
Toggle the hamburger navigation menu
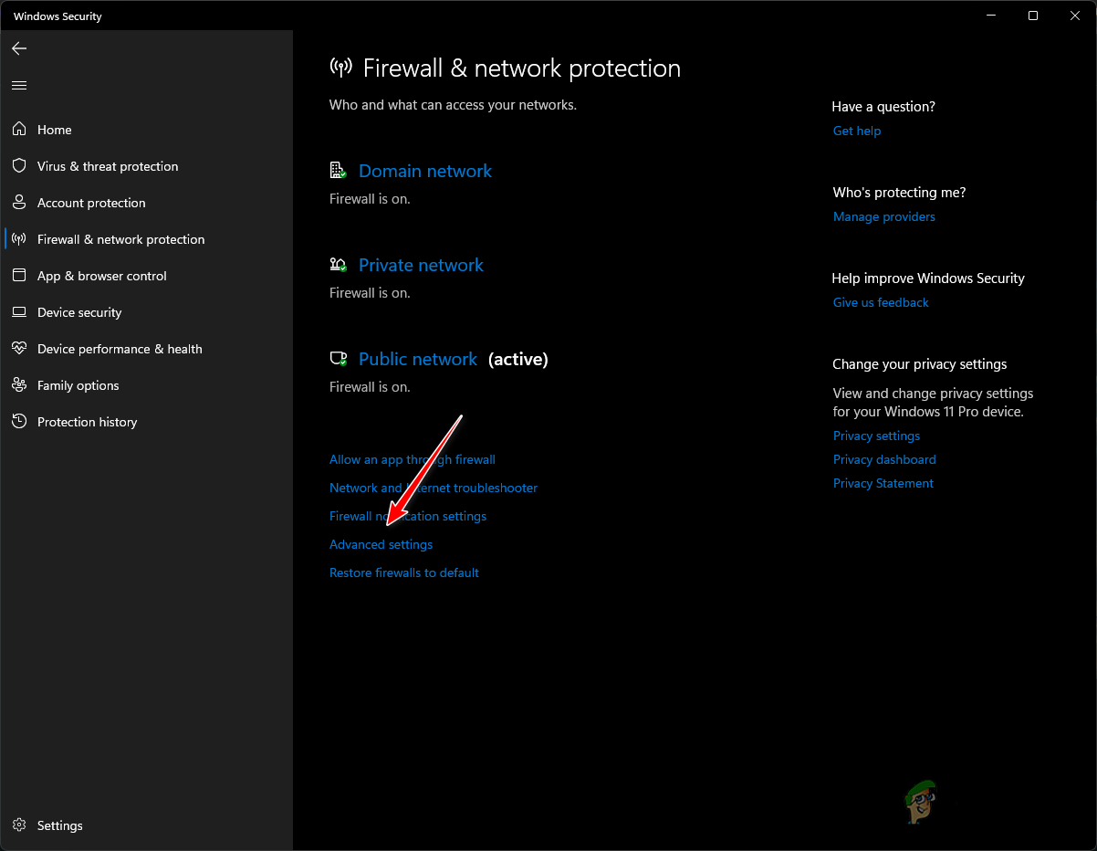point(18,84)
